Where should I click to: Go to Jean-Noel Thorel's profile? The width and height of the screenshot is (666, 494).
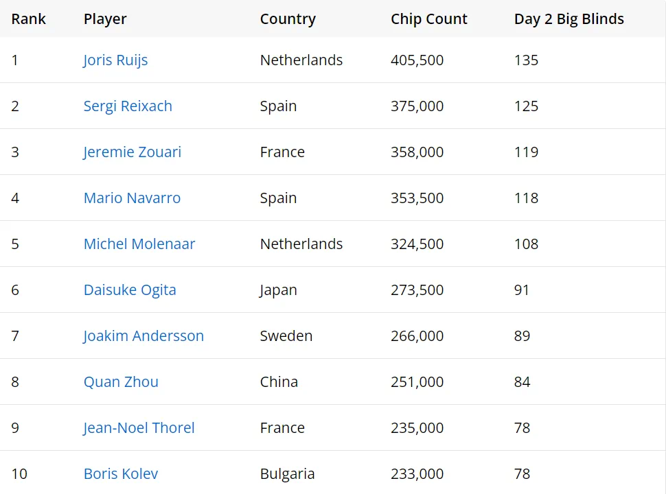139,428
